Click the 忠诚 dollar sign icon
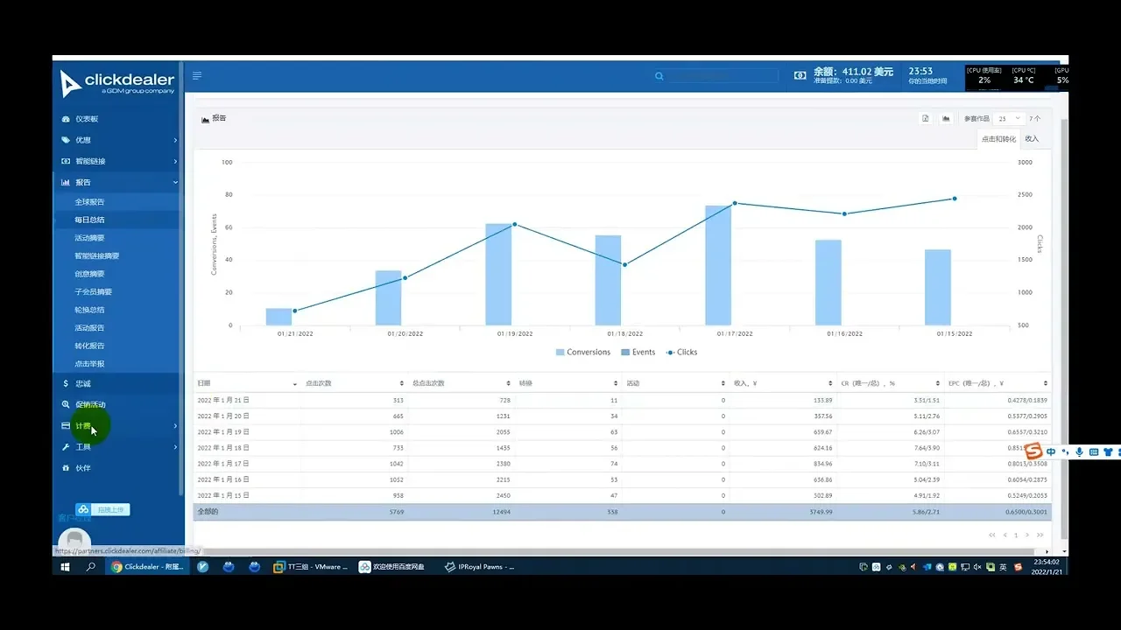The image size is (1121, 630). coord(66,383)
